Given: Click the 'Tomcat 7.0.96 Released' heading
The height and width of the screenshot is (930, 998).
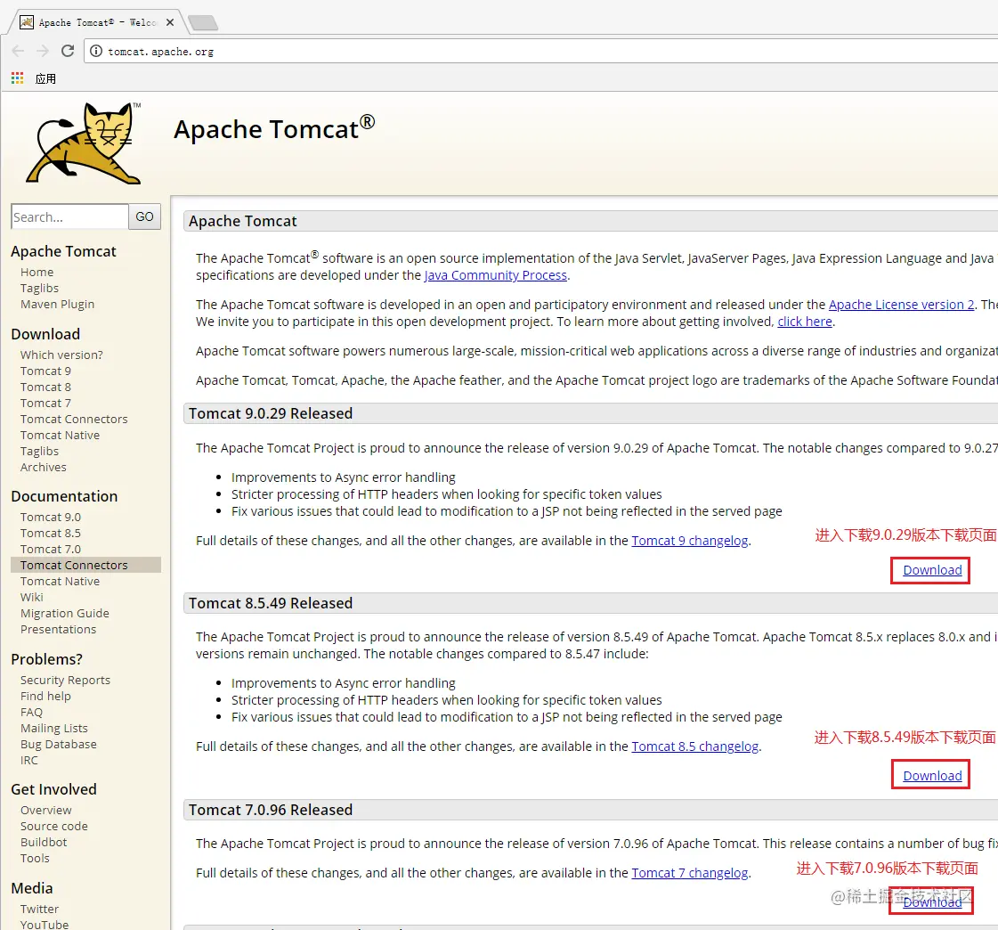Looking at the screenshot, I should click(x=271, y=810).
